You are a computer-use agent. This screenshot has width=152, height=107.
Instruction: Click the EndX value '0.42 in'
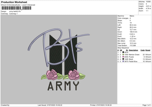pos(132,34)
